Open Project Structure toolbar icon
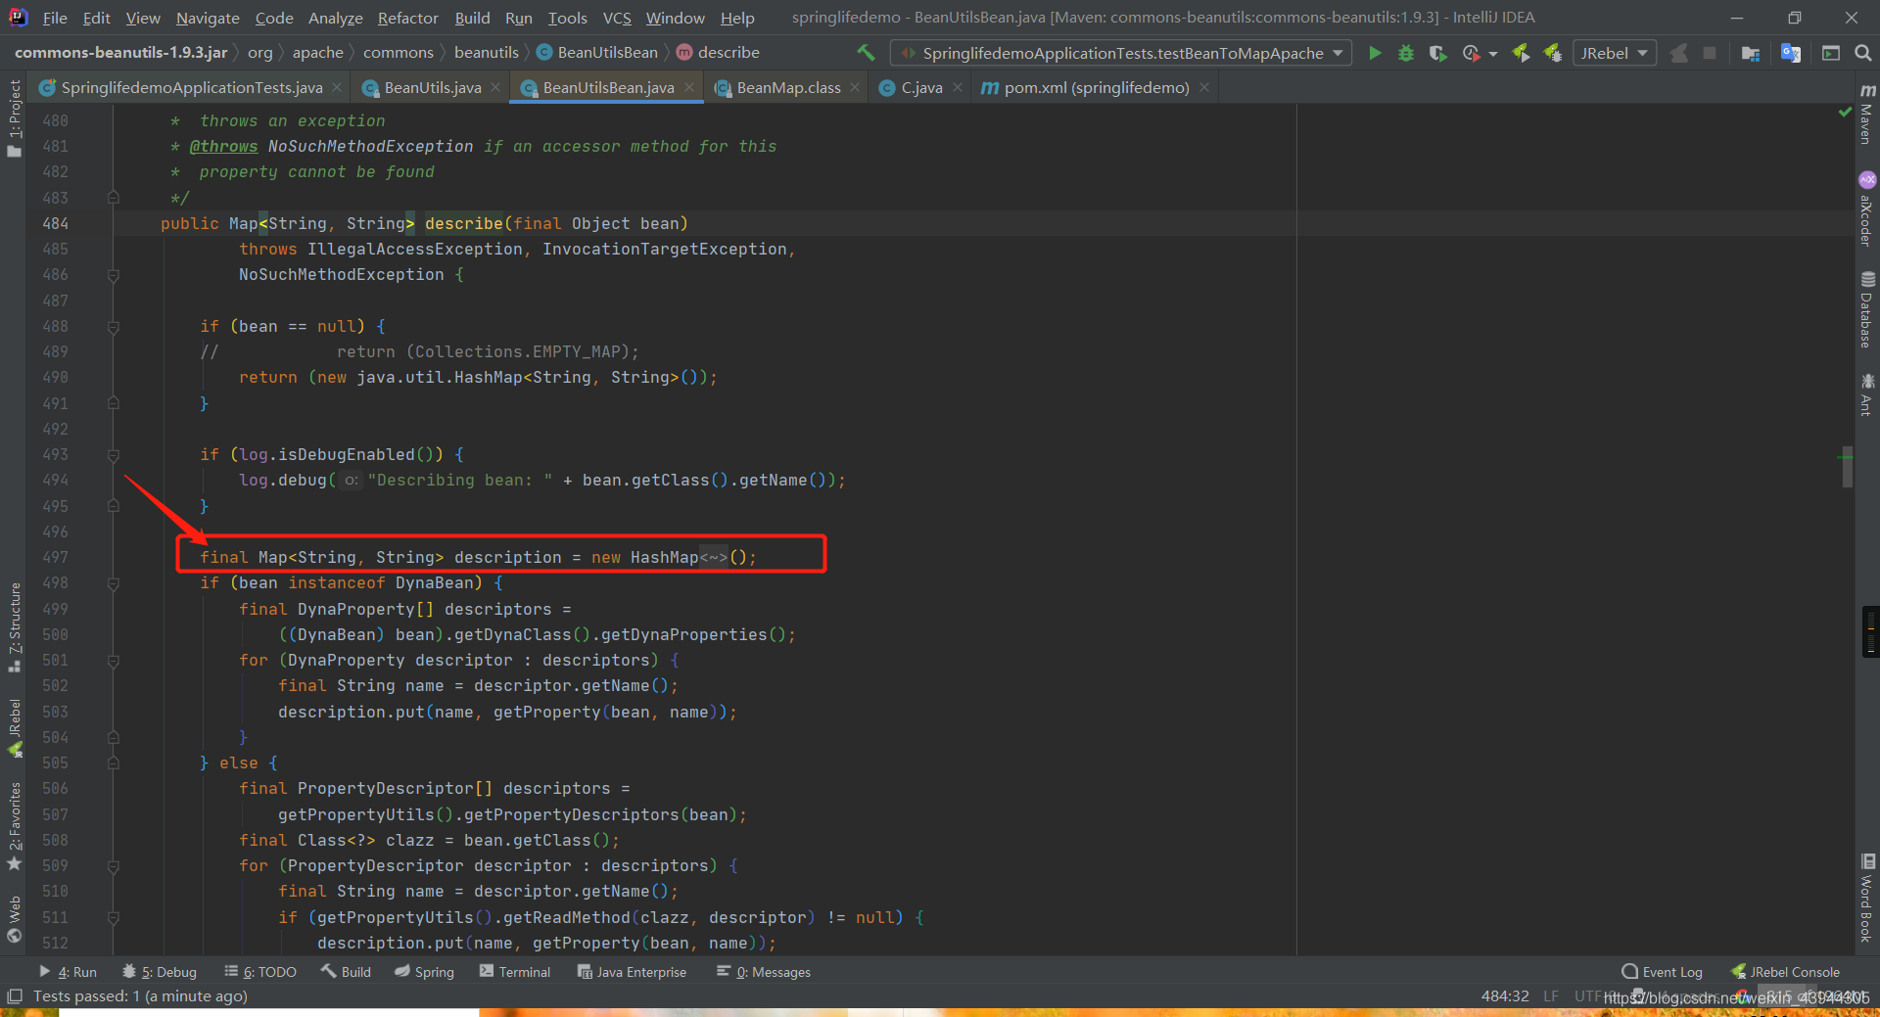 [x=1751, y=53]
